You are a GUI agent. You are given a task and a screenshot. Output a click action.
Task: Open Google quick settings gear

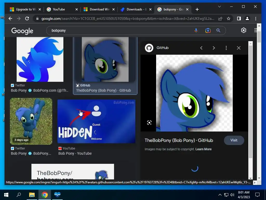tap(244, 30)
